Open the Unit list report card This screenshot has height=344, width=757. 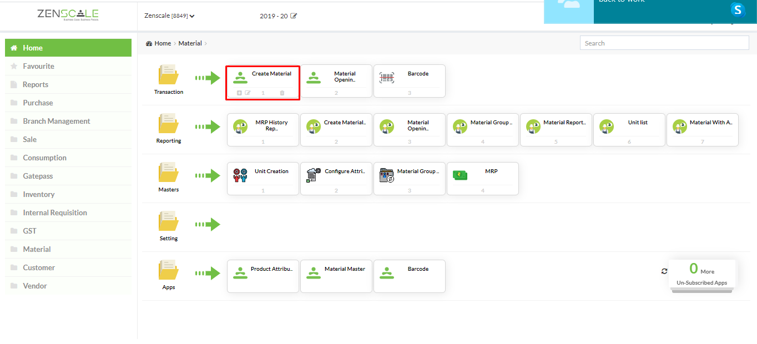pyautogui.click(x=629, y=130)
